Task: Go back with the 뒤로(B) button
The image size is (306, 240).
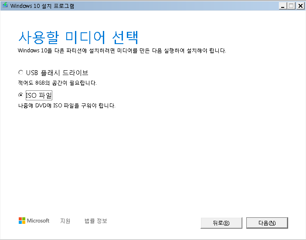Action: [221, 223]
